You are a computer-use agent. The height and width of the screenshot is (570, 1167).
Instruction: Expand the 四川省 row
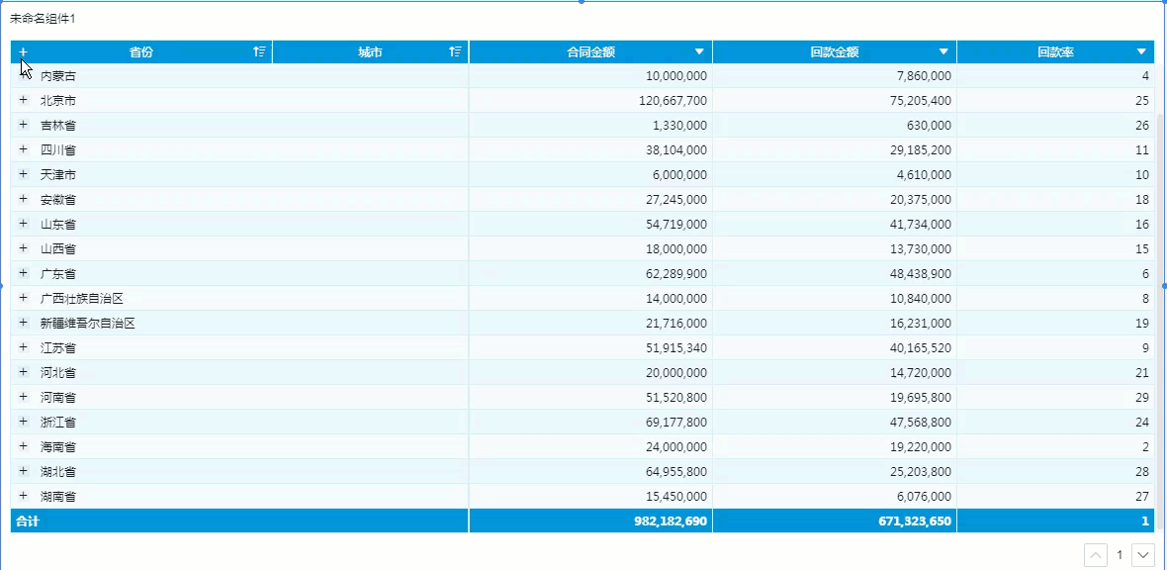[23, 149]
